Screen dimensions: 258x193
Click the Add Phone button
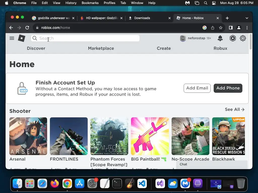pos(228,88)
